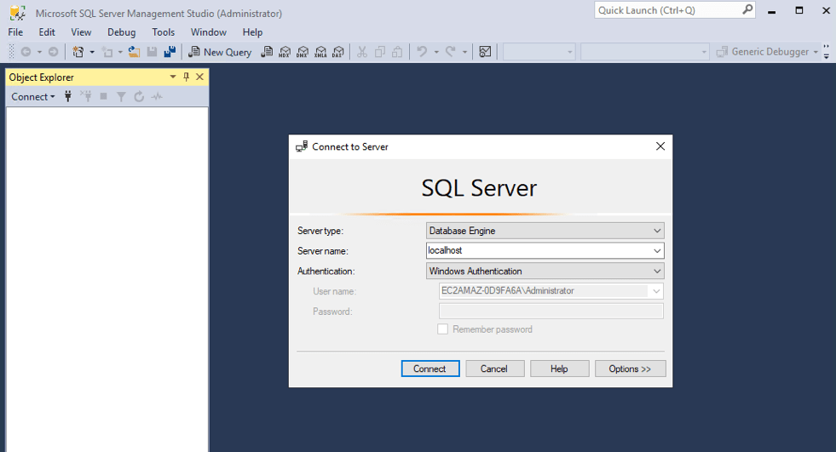Toggle the Remember password checkbox
Screen dimensions: 836x452
click(442, 329)
